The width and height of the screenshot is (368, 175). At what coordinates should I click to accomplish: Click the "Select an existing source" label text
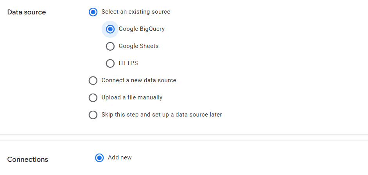click(136, 12)
